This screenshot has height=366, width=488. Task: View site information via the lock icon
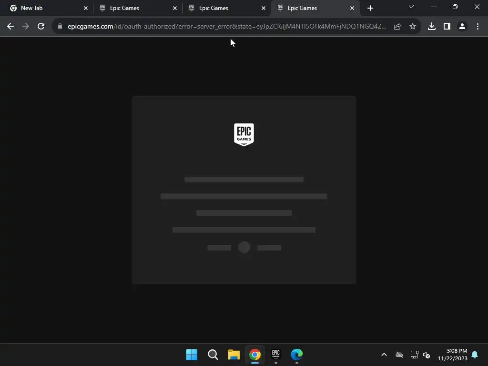60,27
